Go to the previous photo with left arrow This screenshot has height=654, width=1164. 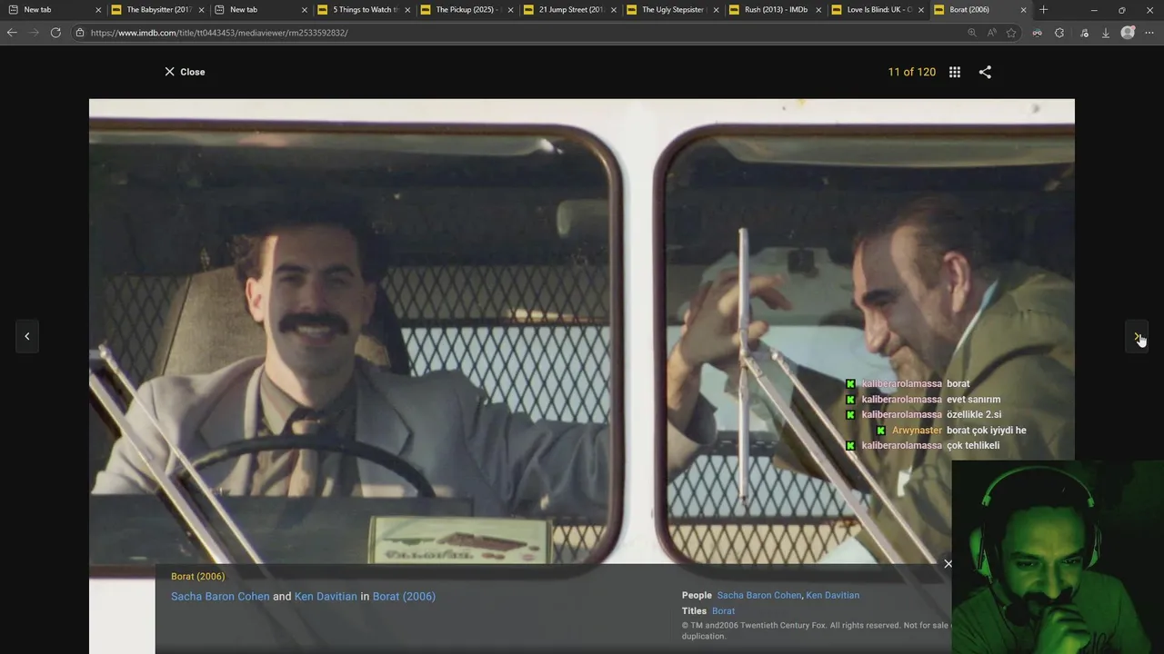[27, 336]
